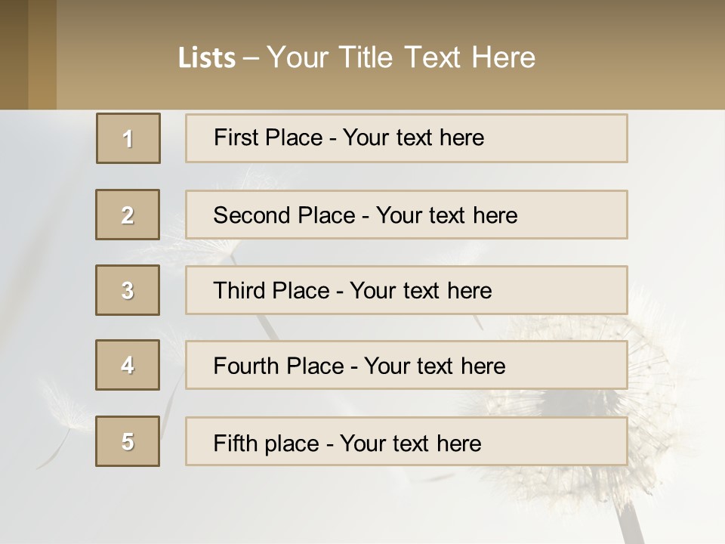Click the bold word Lists in title
This screenshot has height=544, width=725.
pos(207,58)
